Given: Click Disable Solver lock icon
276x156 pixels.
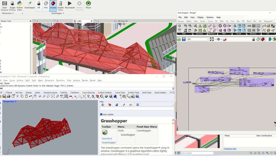Looking at the screenshot, I should (x=60, y=6).
